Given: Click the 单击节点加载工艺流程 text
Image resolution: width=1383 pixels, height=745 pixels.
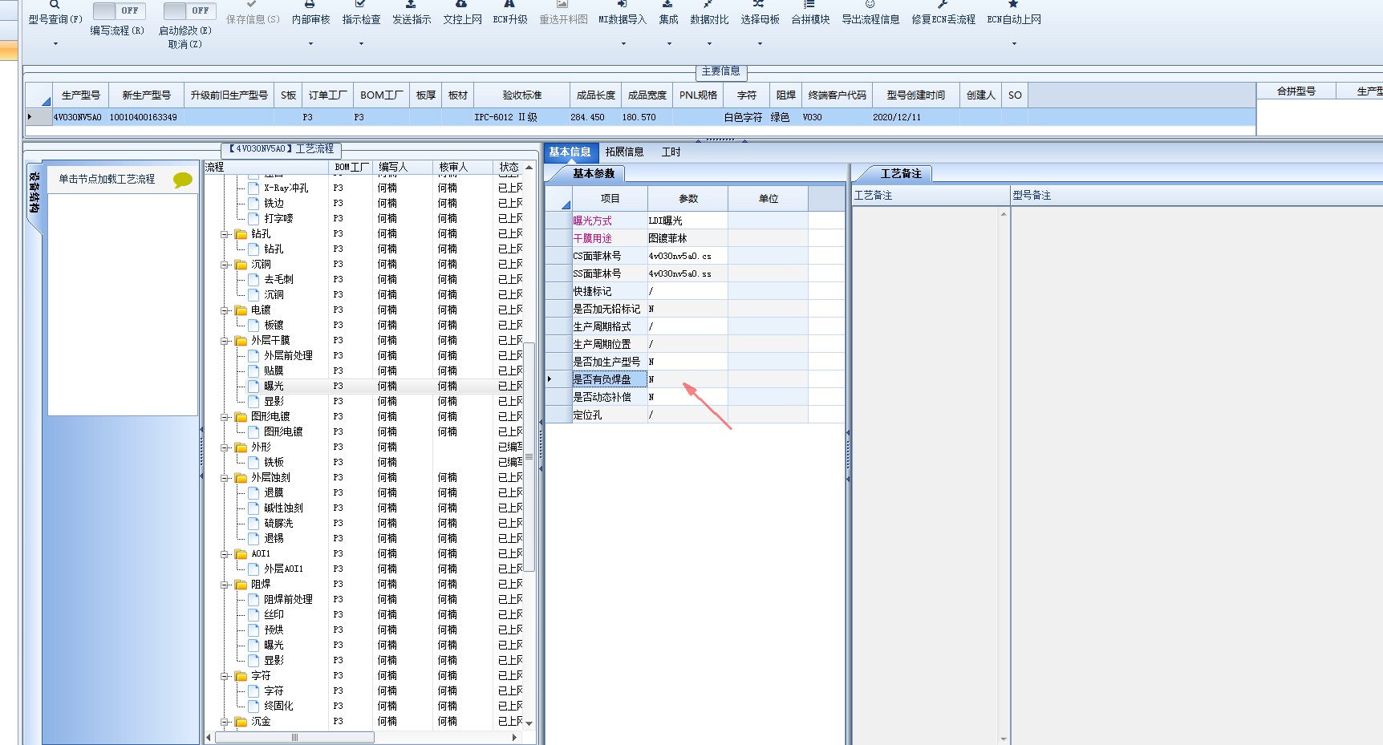Looking at the screenshot, I should tap(107, 180).
